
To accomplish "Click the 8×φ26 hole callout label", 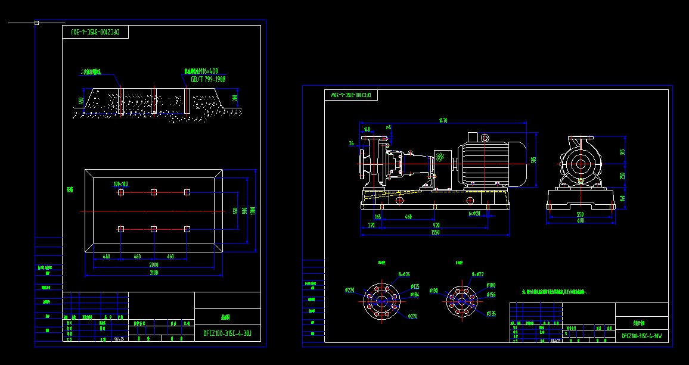I will (403, 273).
